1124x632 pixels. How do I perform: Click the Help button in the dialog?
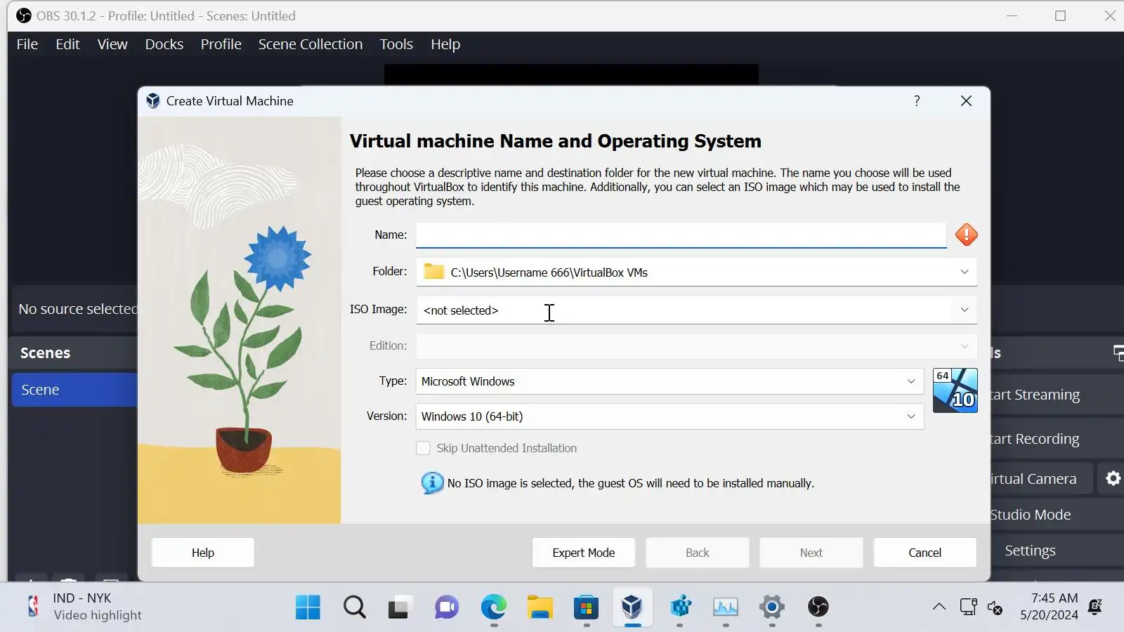[x=203, y=553]
